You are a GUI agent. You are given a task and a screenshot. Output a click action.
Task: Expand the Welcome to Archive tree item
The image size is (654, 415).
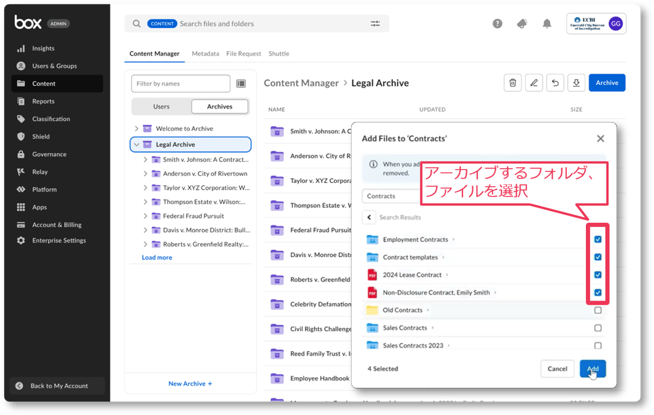[137, 129]
